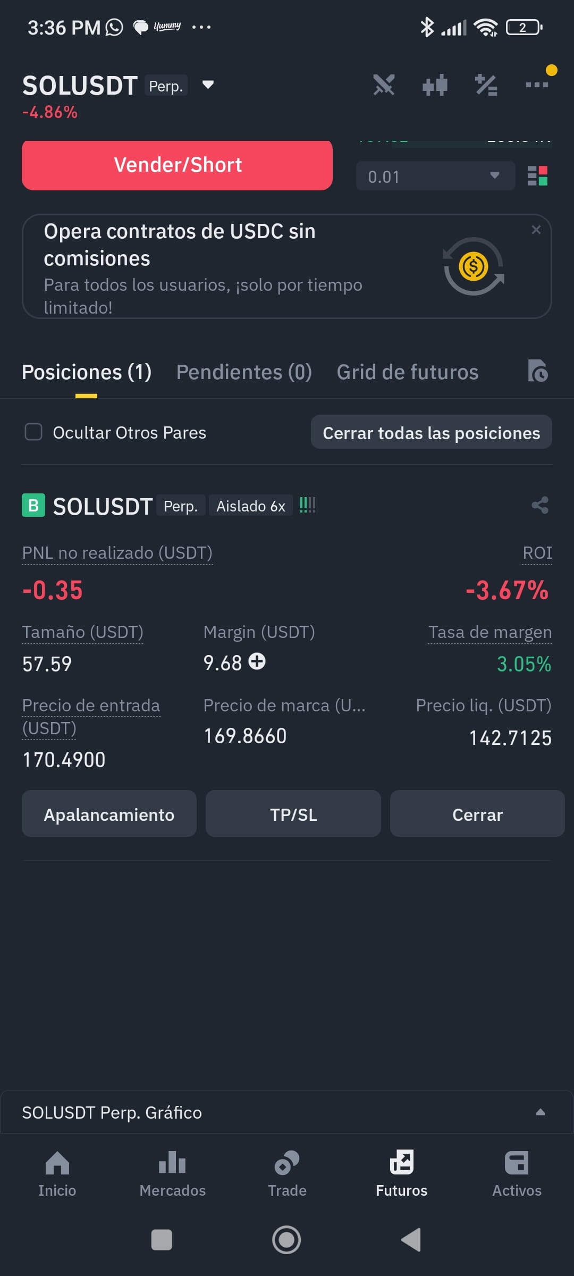
Task: Add margin with the plus icon
Action: tap(257, 661)
